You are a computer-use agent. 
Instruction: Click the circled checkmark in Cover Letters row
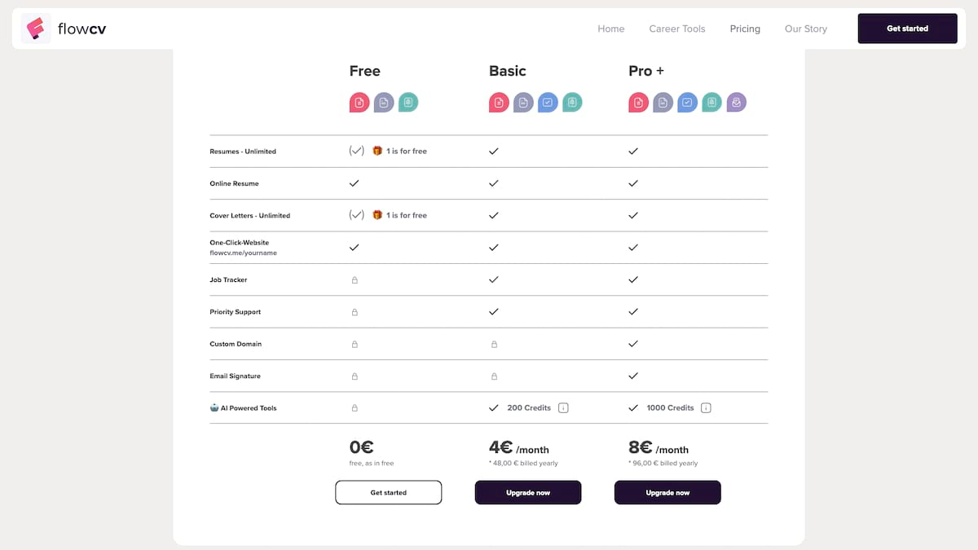point(356,214)
